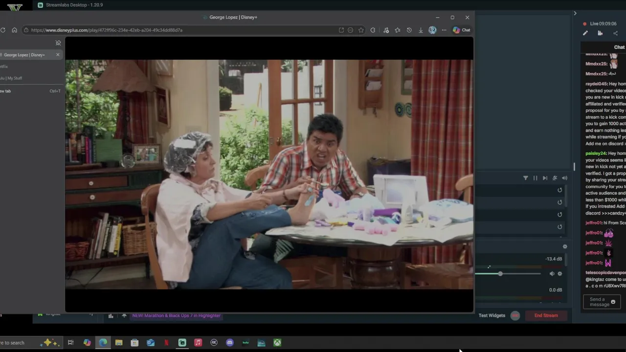Screen dimensions: 626x352
Task: Add page to favorites with star icon
Action: (x=361, y=30)
